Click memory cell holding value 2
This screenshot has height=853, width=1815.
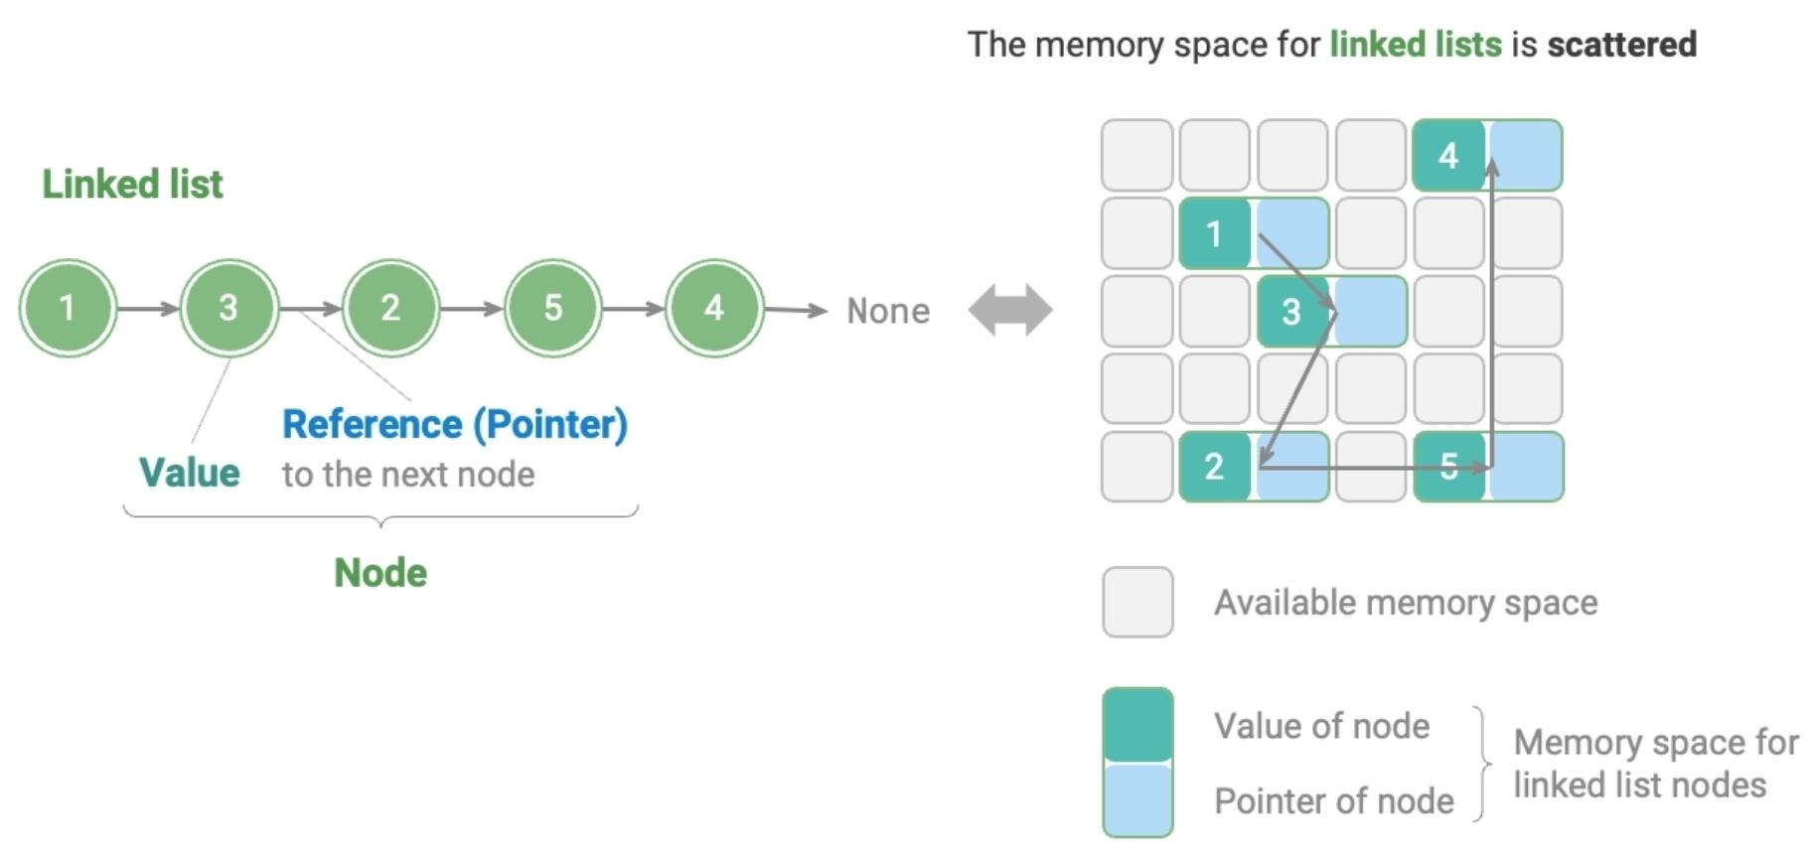(1214, 467)
